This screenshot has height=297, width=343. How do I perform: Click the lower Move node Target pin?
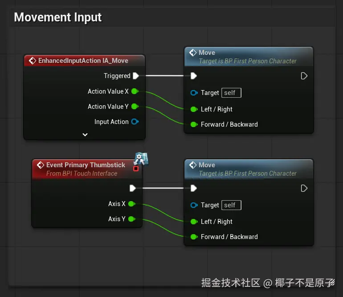coord(194,205)
